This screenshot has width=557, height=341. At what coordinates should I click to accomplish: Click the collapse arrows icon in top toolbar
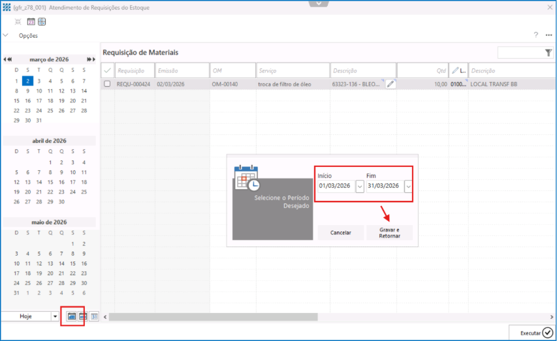(18, 22)
